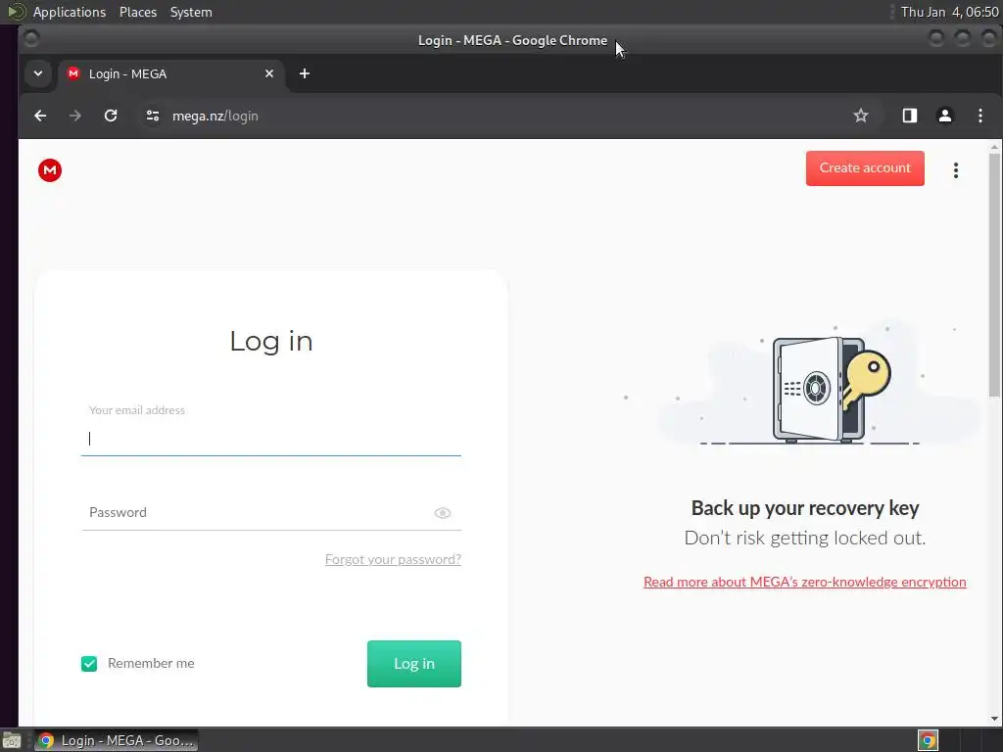Uncheck the Remember me checkbox

pyautogui.click(x=89, y=664)
